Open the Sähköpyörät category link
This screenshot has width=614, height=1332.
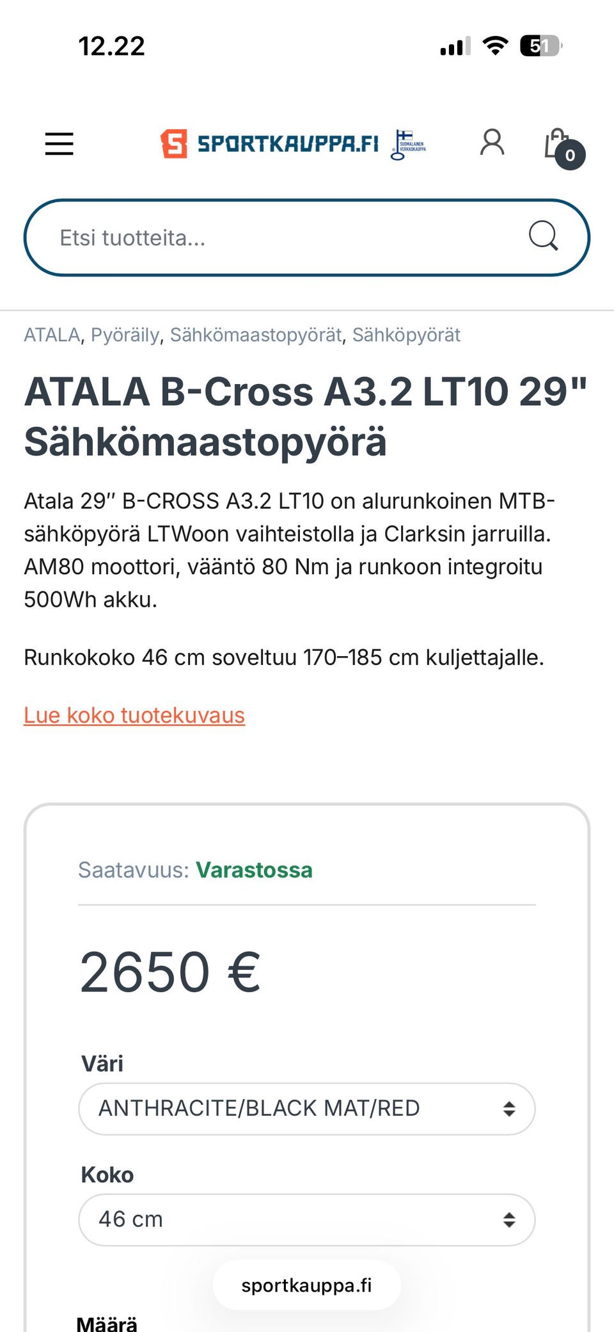(406, 335)
